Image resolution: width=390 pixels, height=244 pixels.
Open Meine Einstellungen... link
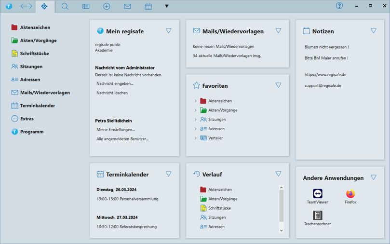click(115, 130)
